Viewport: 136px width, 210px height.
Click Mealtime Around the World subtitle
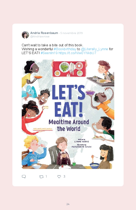(69, 125)
